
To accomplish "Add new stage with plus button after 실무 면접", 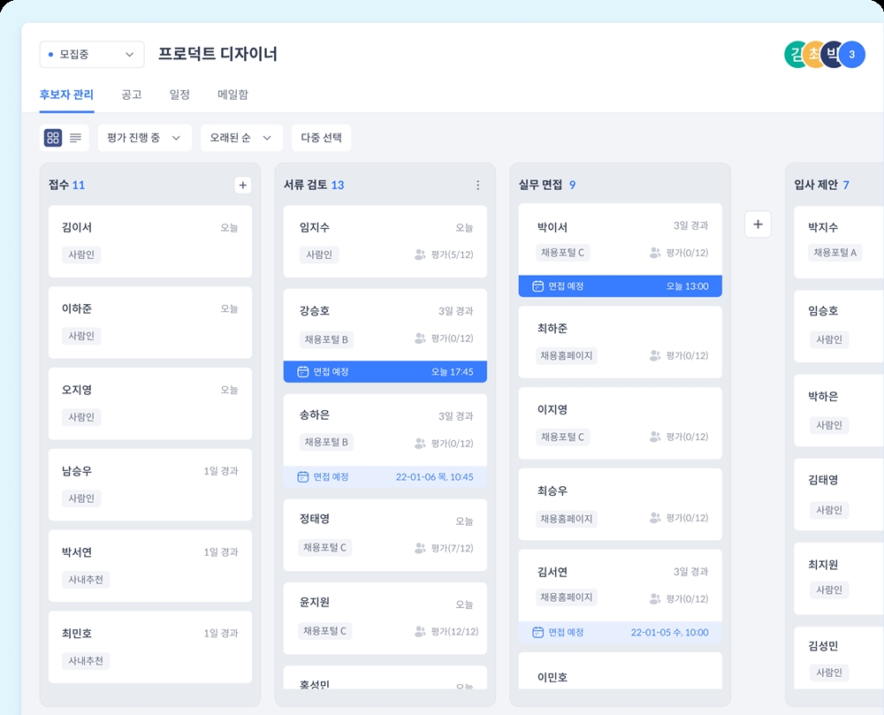I will pyautogui.click(x=758, y=224).
